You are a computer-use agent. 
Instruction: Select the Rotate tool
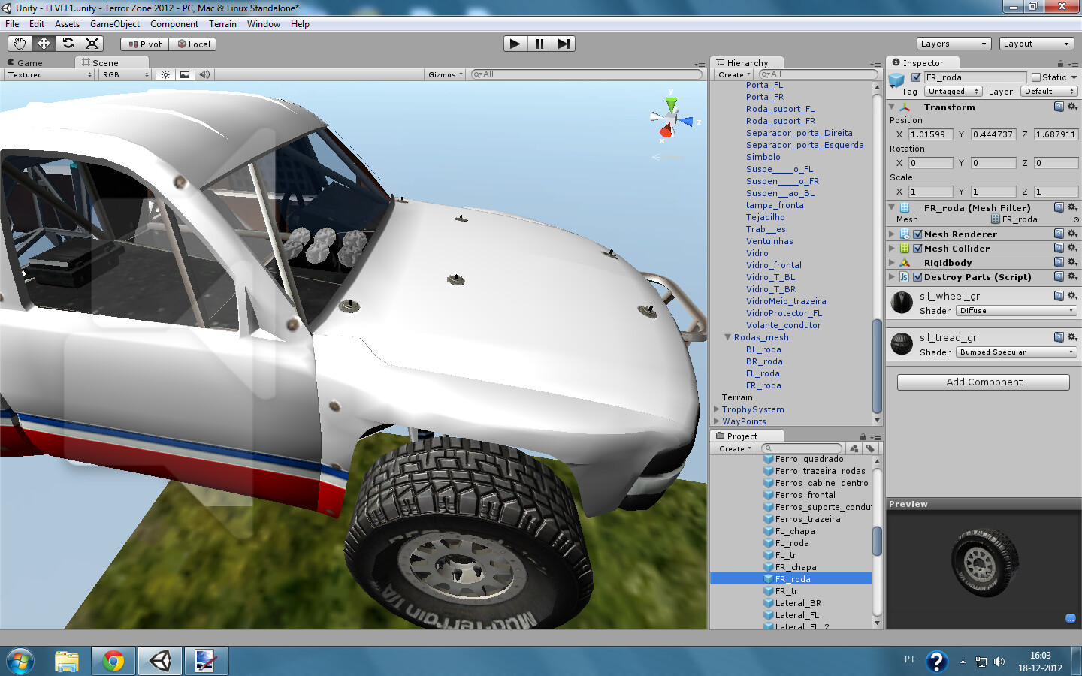coord(68,43)
